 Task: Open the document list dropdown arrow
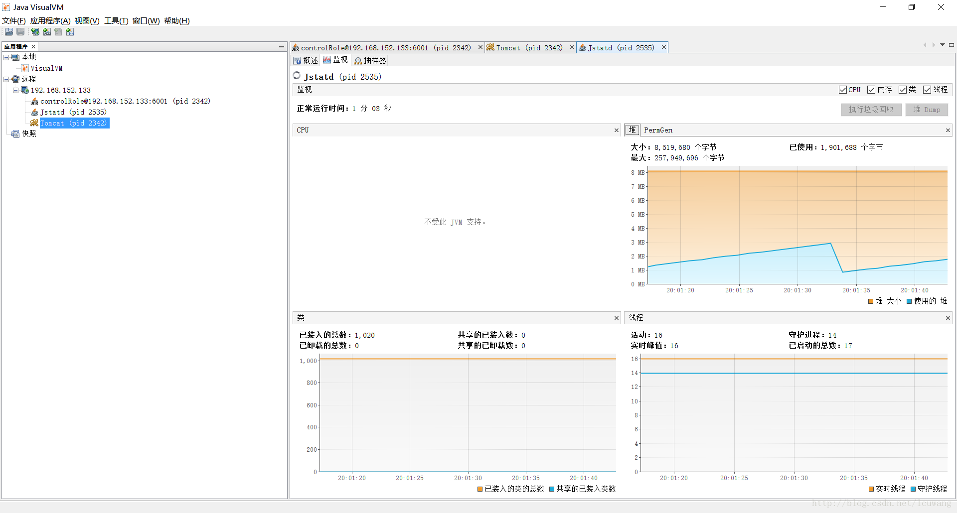coord(943,45)
